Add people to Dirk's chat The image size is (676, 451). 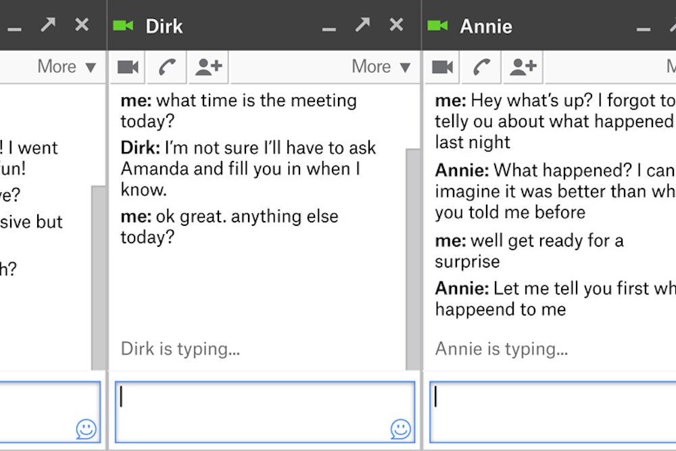[208, 66]
